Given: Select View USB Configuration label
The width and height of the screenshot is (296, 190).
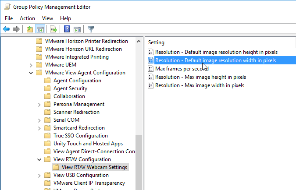Looking at the screenshot, I should [81, 175].
